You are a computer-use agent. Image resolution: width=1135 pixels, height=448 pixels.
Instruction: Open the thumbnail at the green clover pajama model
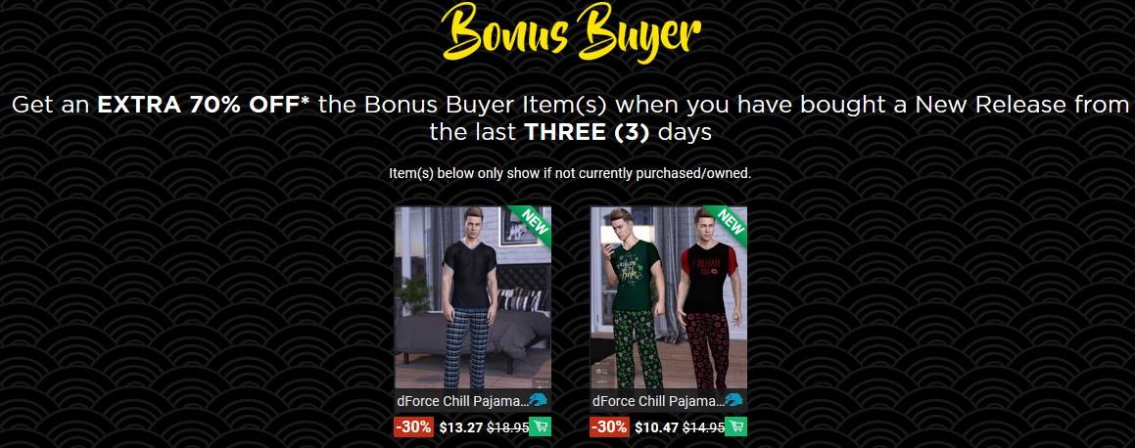coord(634,296)
